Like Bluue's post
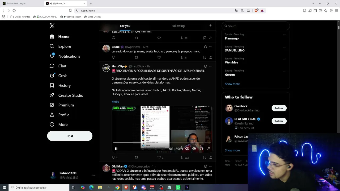Viewport: 340px width, 191px height. coord(159,57)
